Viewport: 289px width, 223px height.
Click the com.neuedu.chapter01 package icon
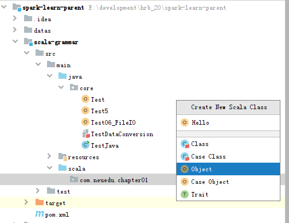pos(74,179)
